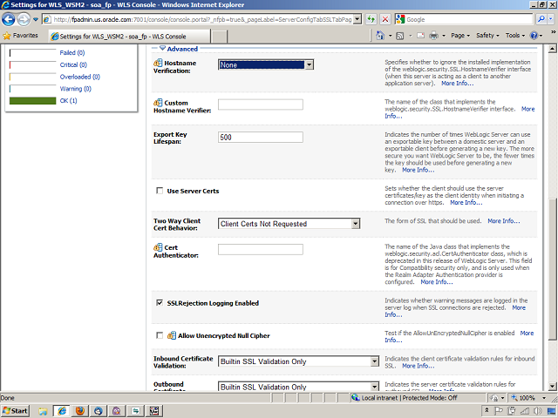Click the yellow Overloaded status bar marker
Image resolution: width=558 pixels, height=418 pixels.
click(10, 77)
